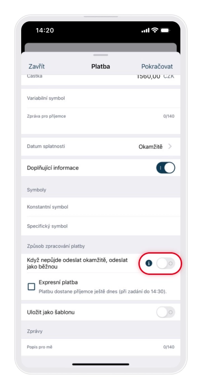Open the Datum splatnosti row

(x=101, y=147)
